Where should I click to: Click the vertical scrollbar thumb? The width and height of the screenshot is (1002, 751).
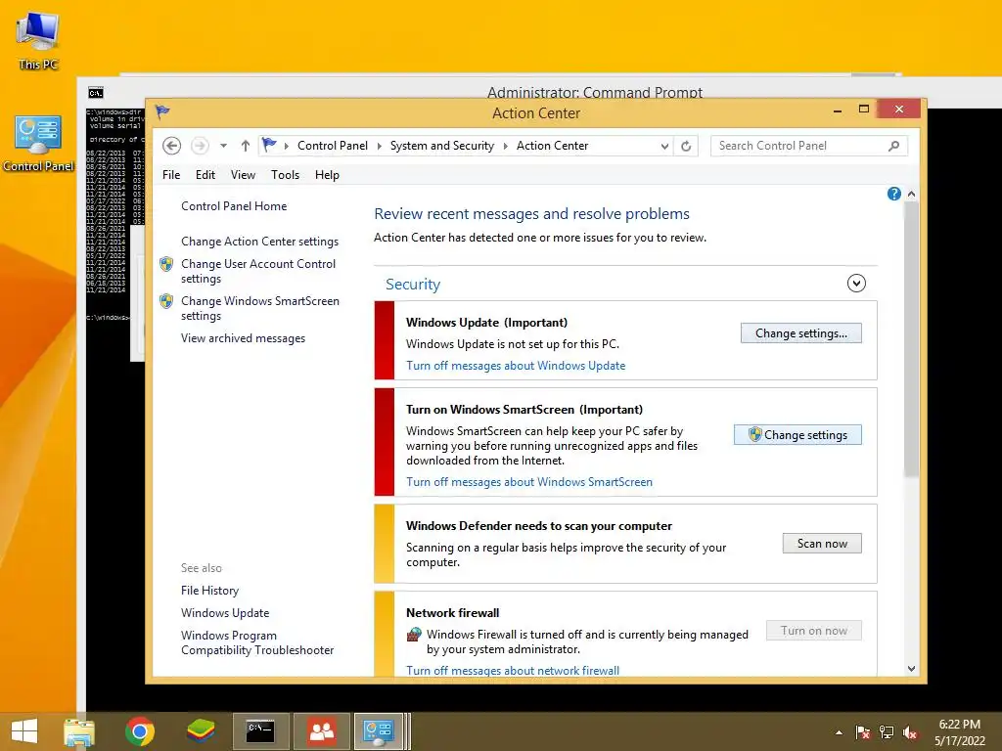coord(911,338)
